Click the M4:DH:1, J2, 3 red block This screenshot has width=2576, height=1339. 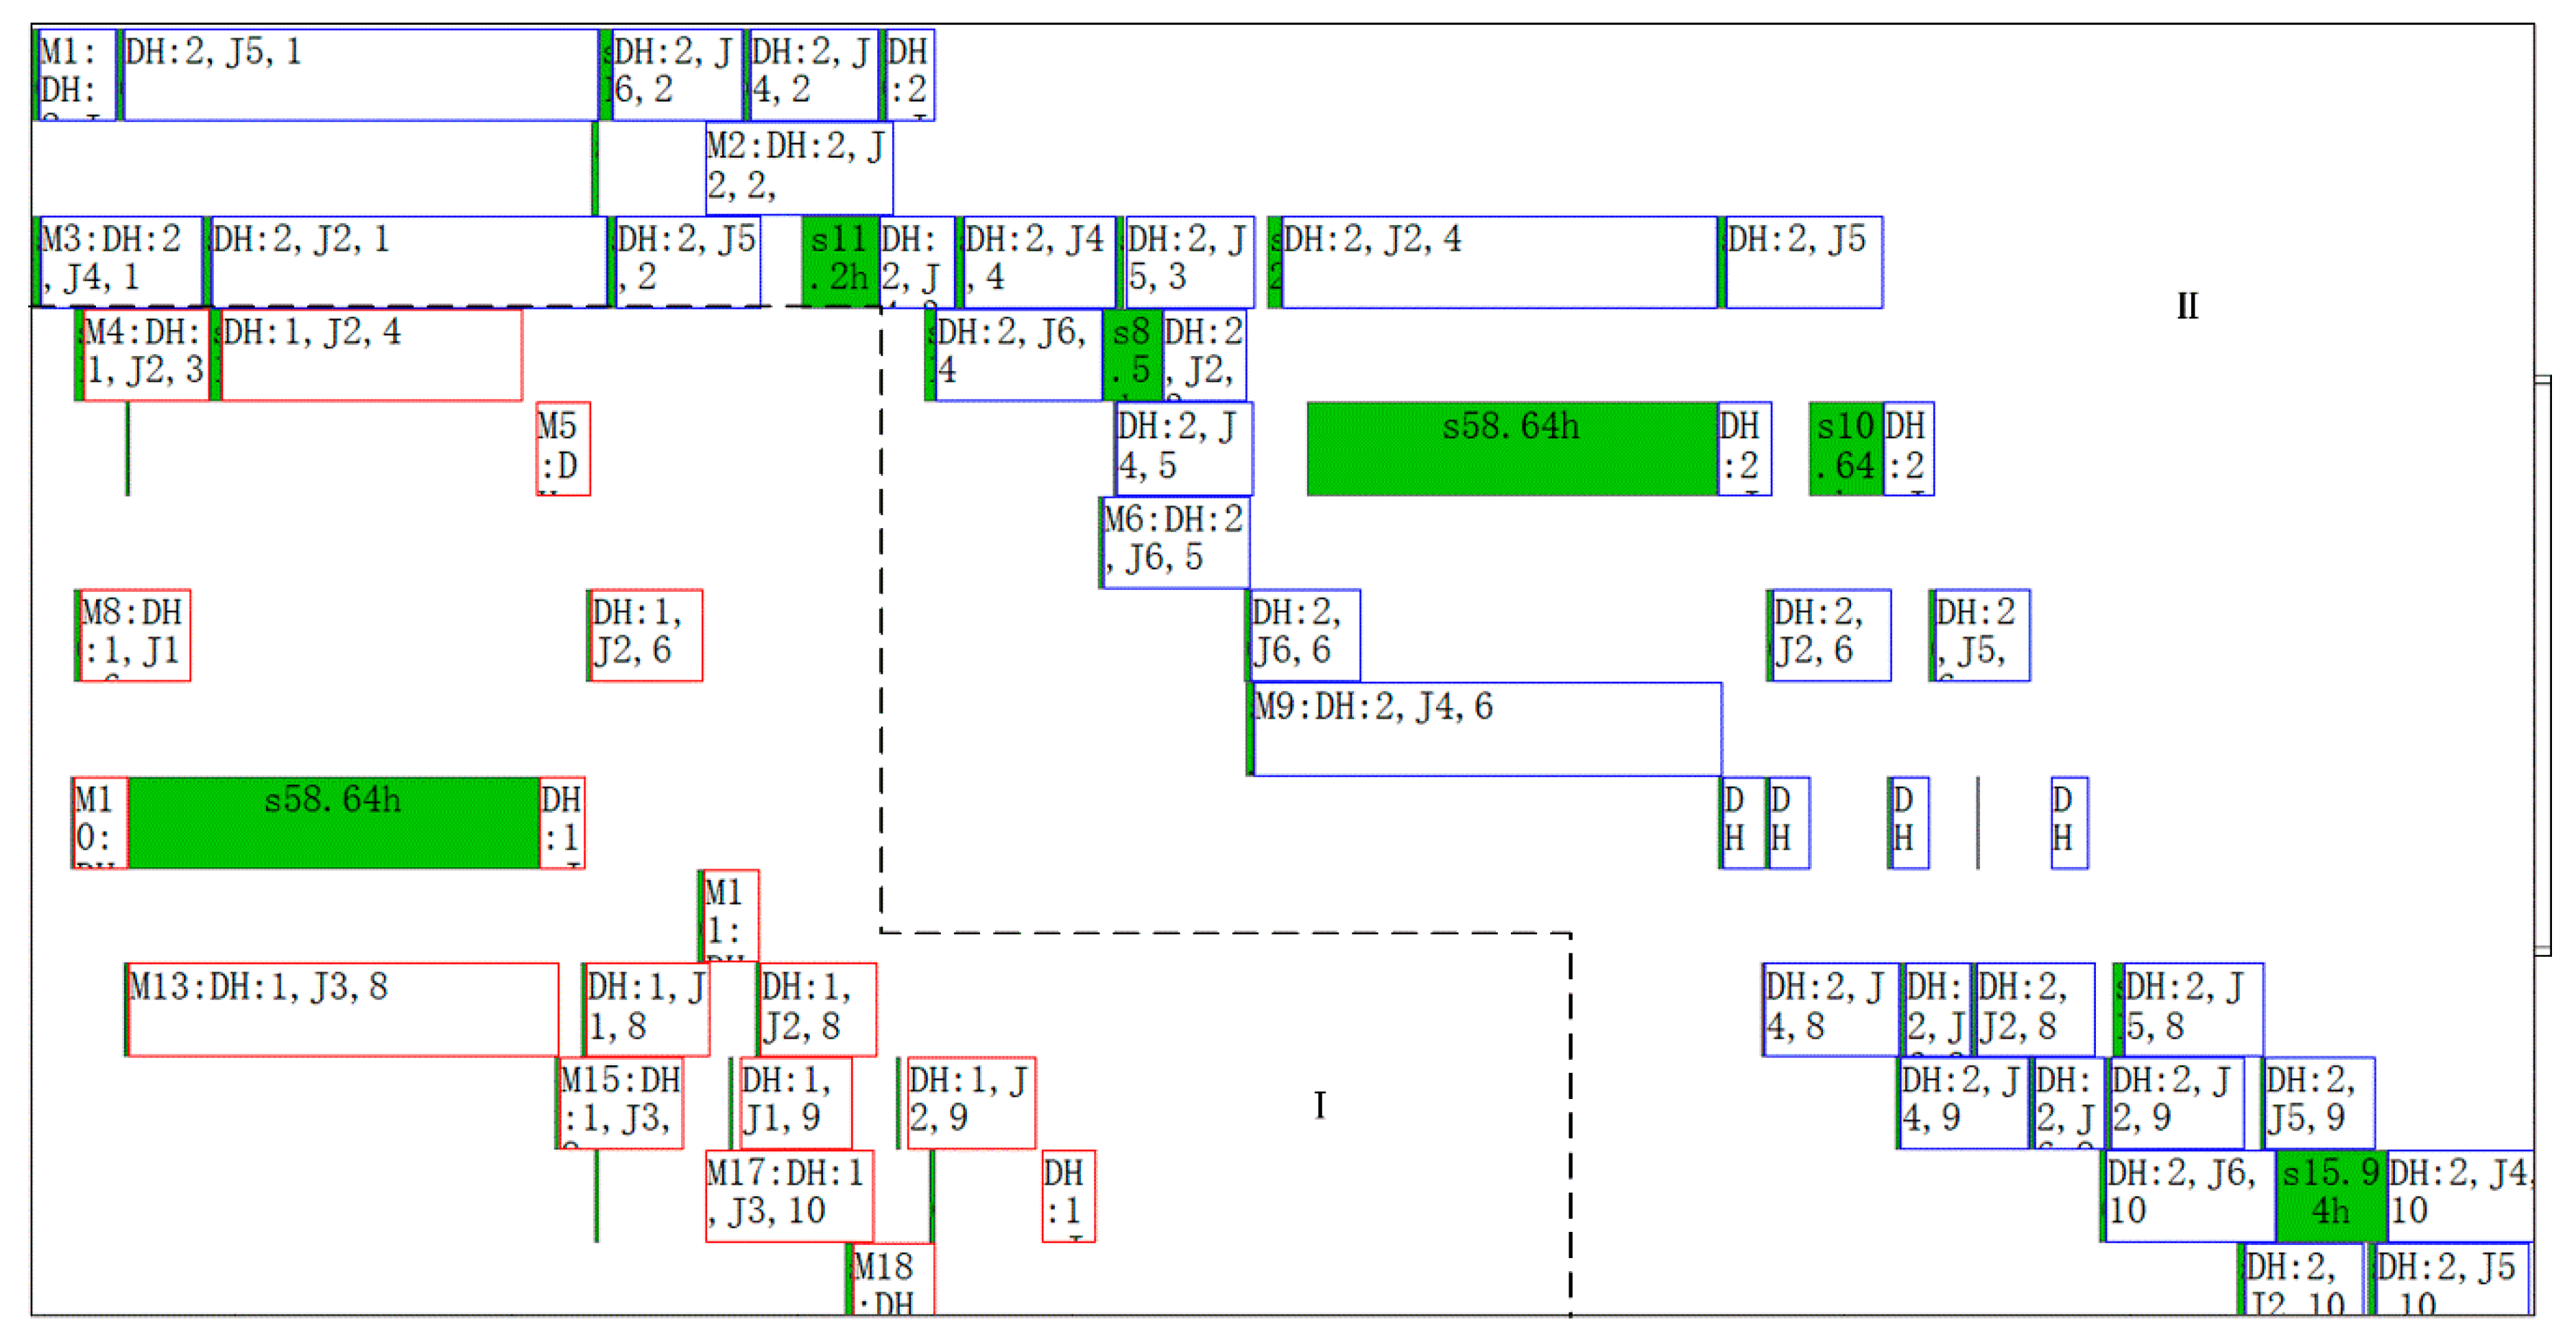coord(146,355)
